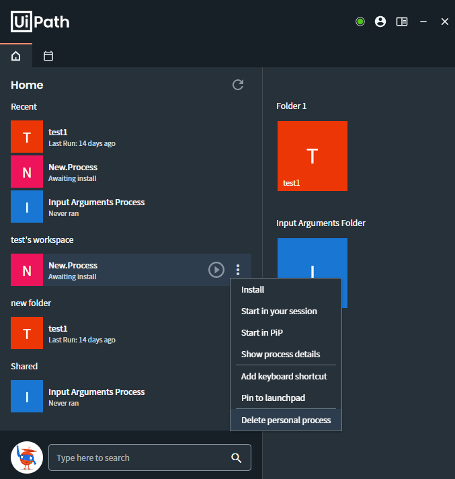Open test1 tile in Folder 1
Screen dimensions: 455x479
point(313,156)
